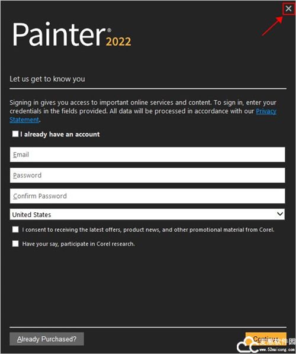Expand the country list via the chevron arrow
This screenshot has height=354, width=296.
[x=280, y=214]
